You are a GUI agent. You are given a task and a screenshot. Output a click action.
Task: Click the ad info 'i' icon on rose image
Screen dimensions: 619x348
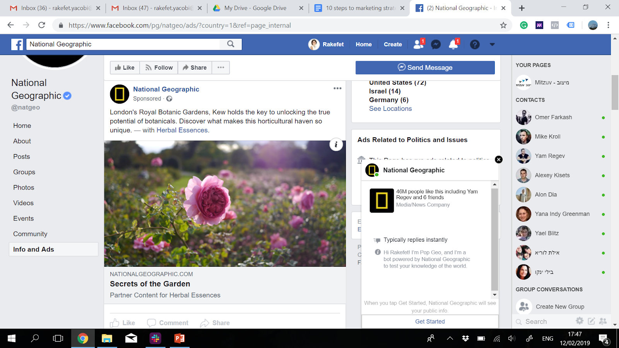point(336,145)
